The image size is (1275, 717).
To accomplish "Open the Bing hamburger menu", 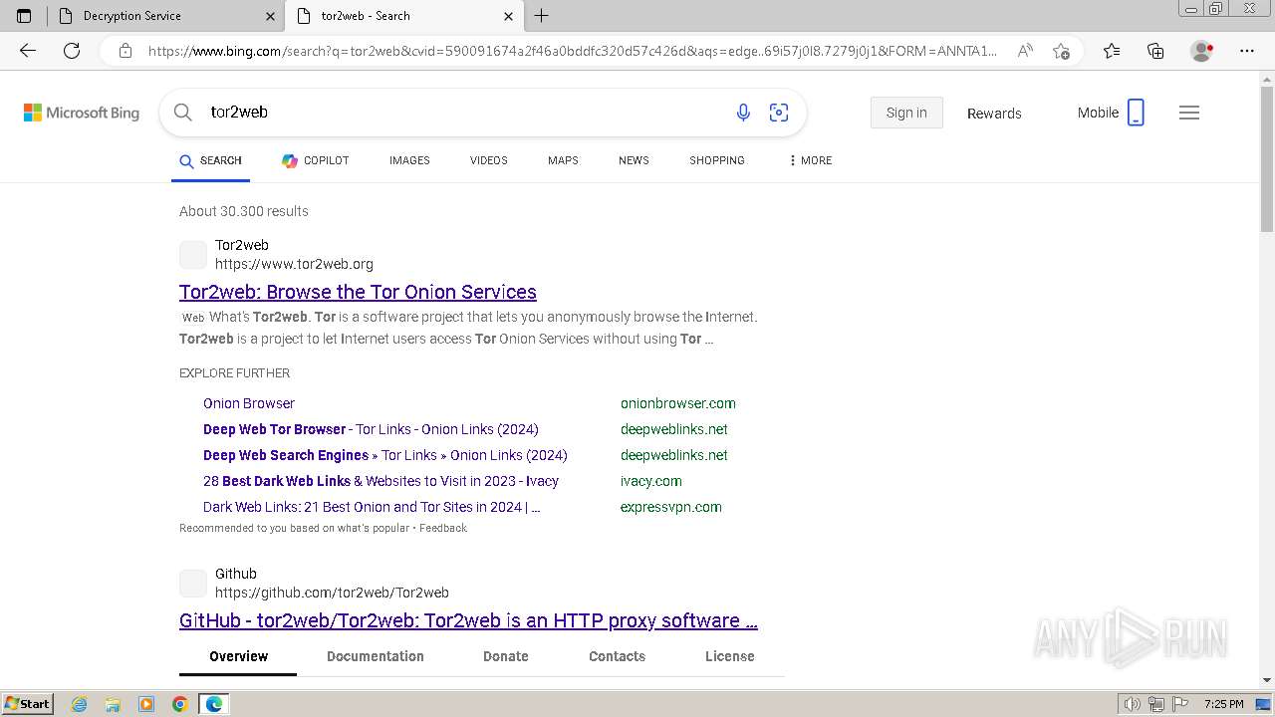I will (1189, 113).
